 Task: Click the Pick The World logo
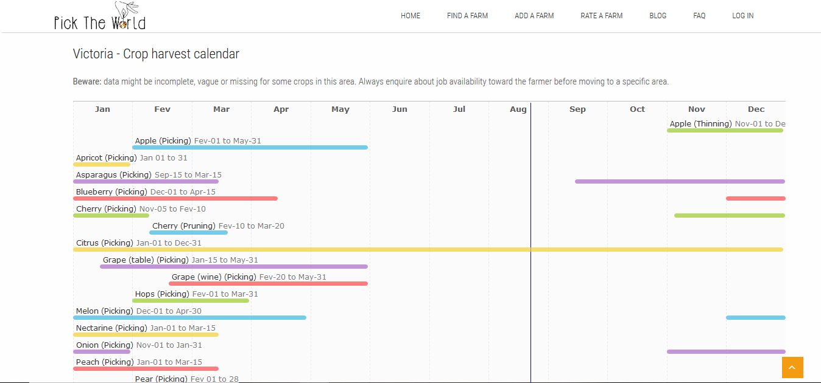click(100, 16)
